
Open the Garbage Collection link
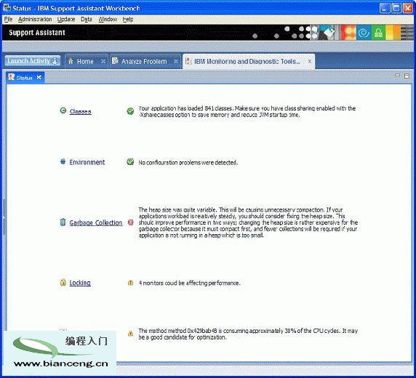coord(96,222)
